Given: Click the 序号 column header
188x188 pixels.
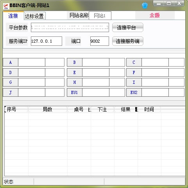Looking at the screenshot, I should click(16, 109).
